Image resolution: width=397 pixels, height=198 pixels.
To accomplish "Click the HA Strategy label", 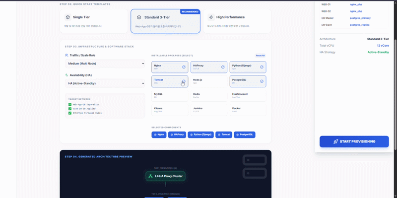I will pyautogui.click(x=328, y=52).
